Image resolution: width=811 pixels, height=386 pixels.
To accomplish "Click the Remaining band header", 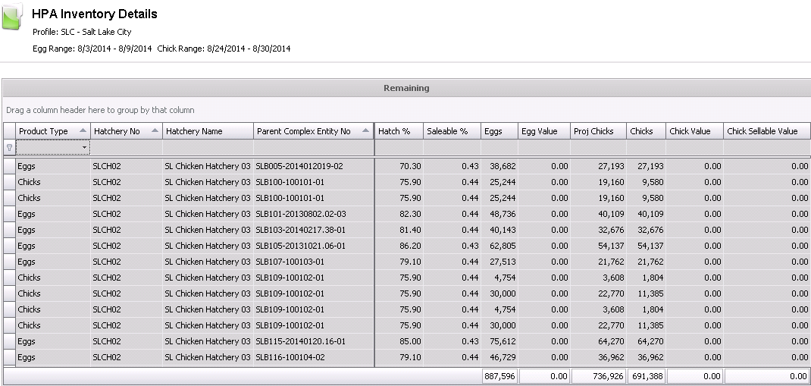I will pyautogui.click(x=406, y=88).
